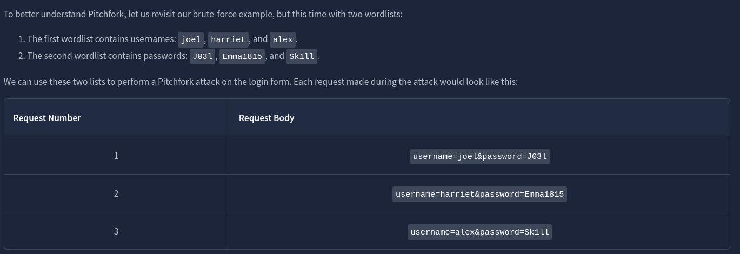Click the 'username=joel&password=J03l' request body
Image resolution: width=740 pixels, height=254 pixels.
click(x=479, y=156)
